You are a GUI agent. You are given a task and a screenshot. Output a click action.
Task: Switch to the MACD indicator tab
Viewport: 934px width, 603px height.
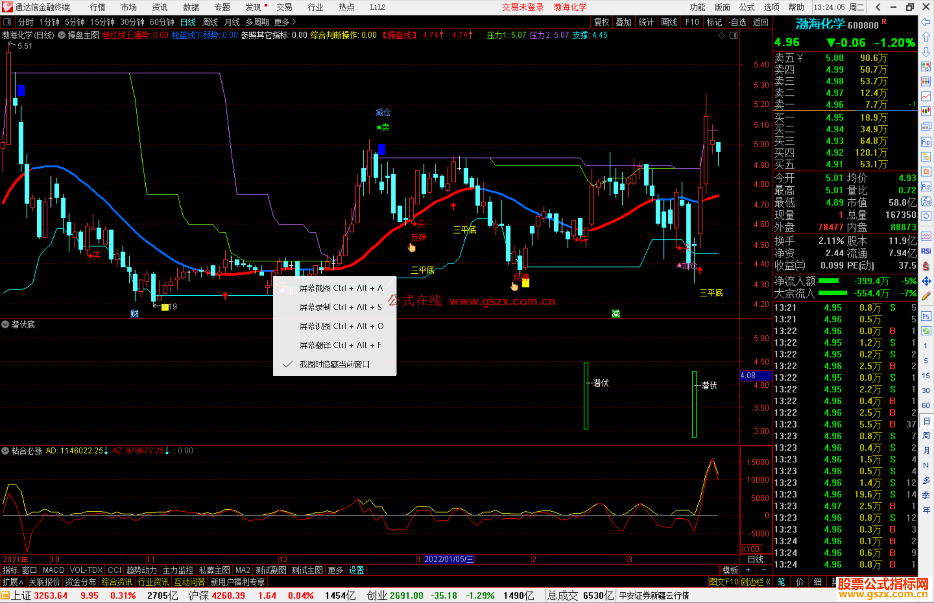[54, 570]
